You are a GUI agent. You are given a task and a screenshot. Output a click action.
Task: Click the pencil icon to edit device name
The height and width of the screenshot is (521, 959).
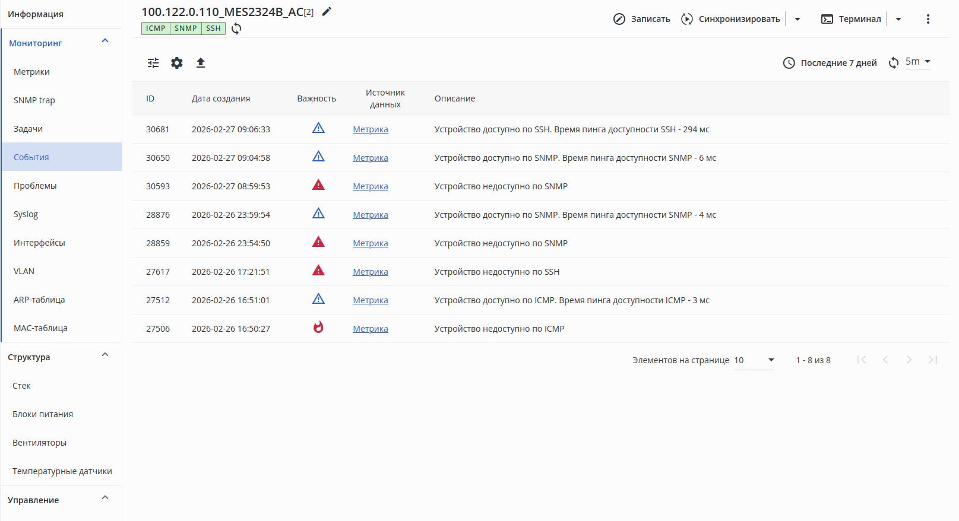click(327, 12)
